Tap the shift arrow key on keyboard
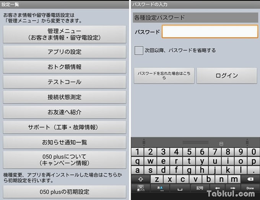The width and height of the screenshot is (260, 200). pyautogui.click(x=141, y=179)
